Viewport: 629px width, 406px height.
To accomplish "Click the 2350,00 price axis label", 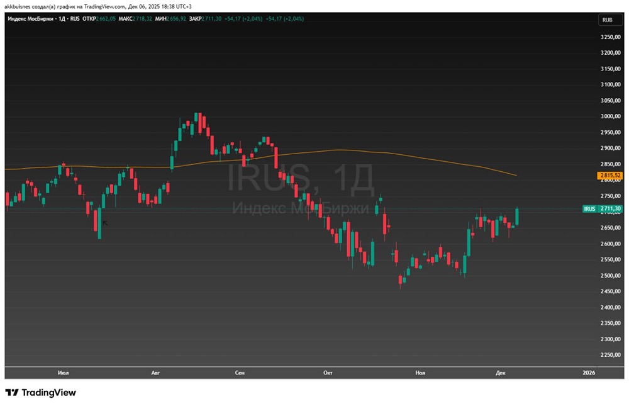I will pyautogui.click(x=610, y=323).
